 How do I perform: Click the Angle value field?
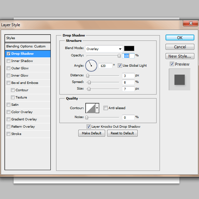click(x=105, y=66)
